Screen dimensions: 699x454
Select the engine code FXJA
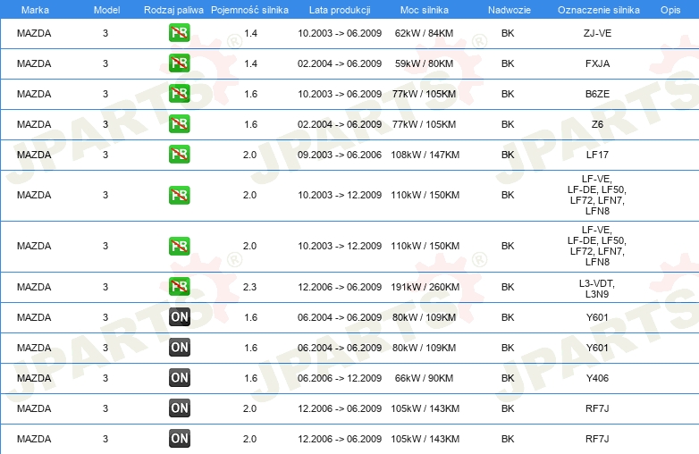pos(597,63)
